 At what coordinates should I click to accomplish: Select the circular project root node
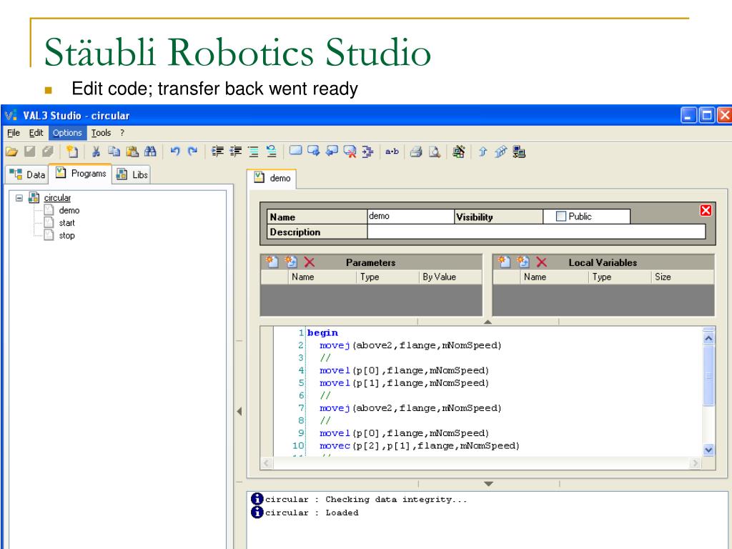(57, 198)
